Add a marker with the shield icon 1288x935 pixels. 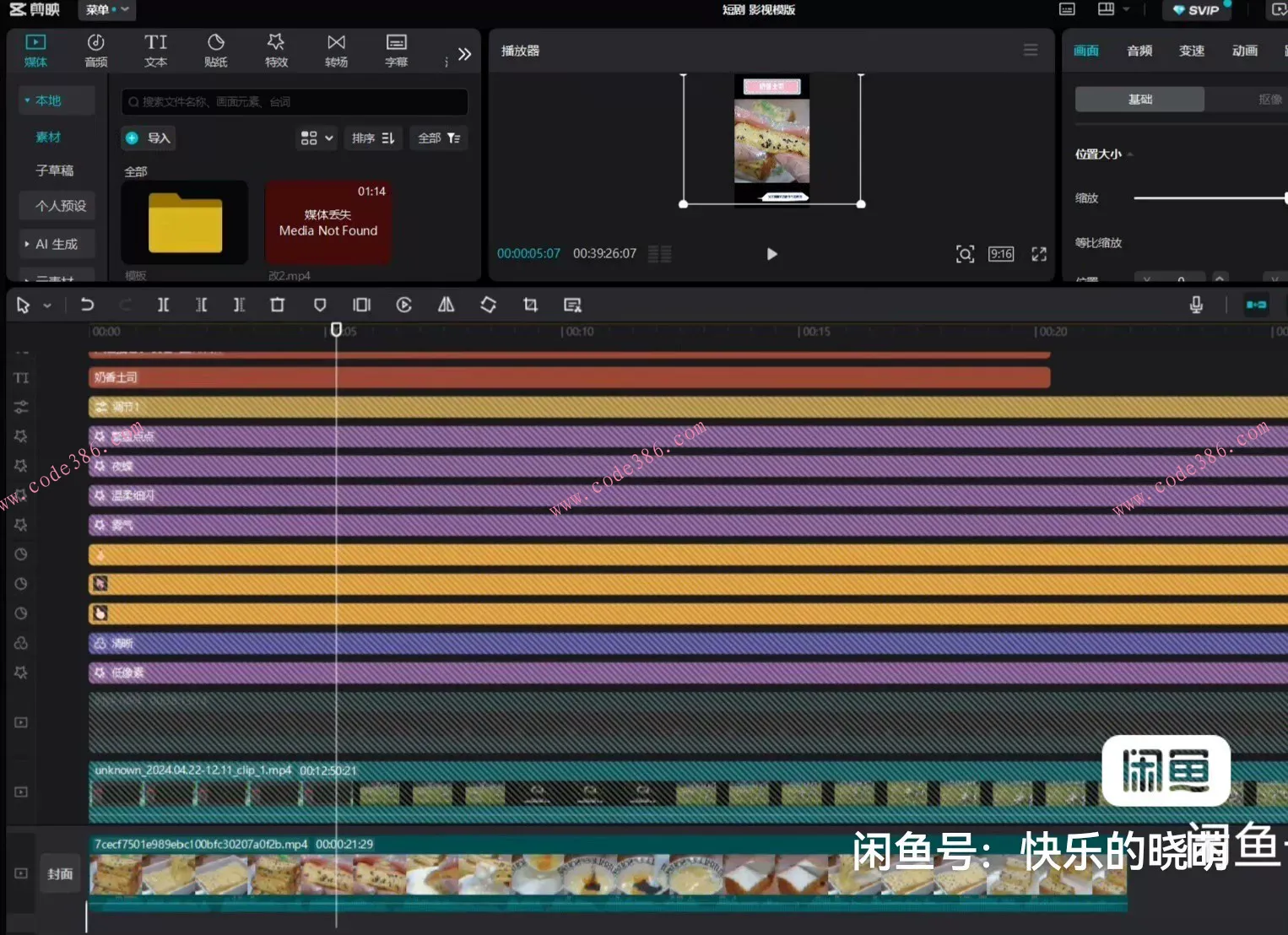[x=320, y=305]
